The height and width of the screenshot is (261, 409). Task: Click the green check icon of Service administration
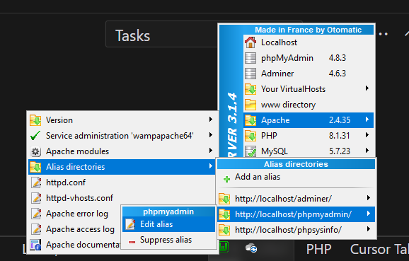(35, 136)
